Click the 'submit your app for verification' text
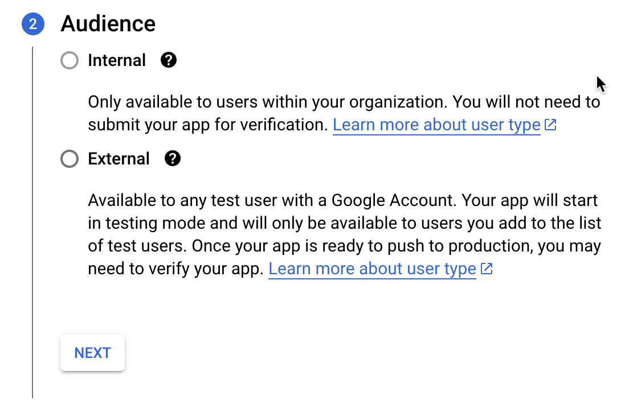Screen dimensions: 637x404 pos(209,125)
